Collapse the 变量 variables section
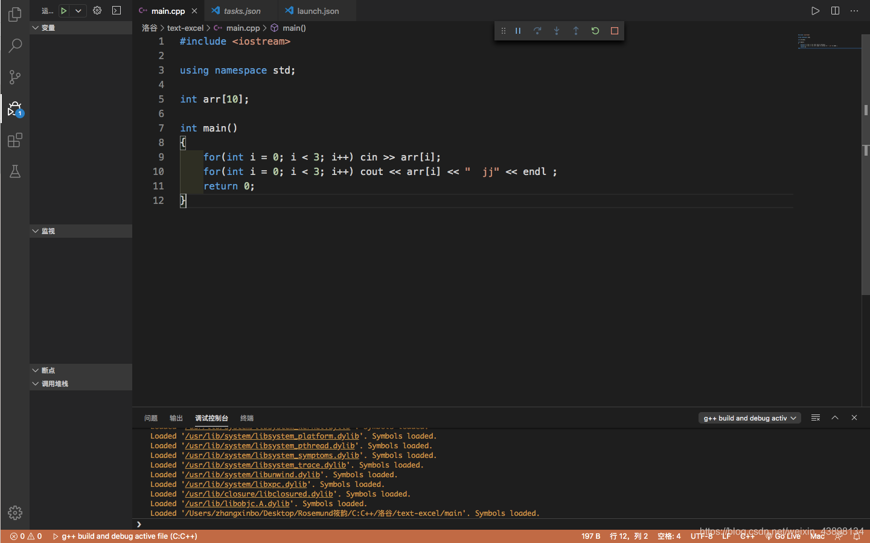The width and height of the screenshot is (870, 543). coord(81,28)
